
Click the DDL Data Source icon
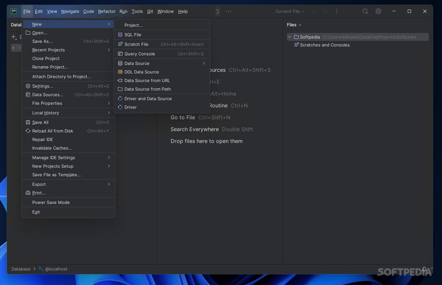pos(120,72)
